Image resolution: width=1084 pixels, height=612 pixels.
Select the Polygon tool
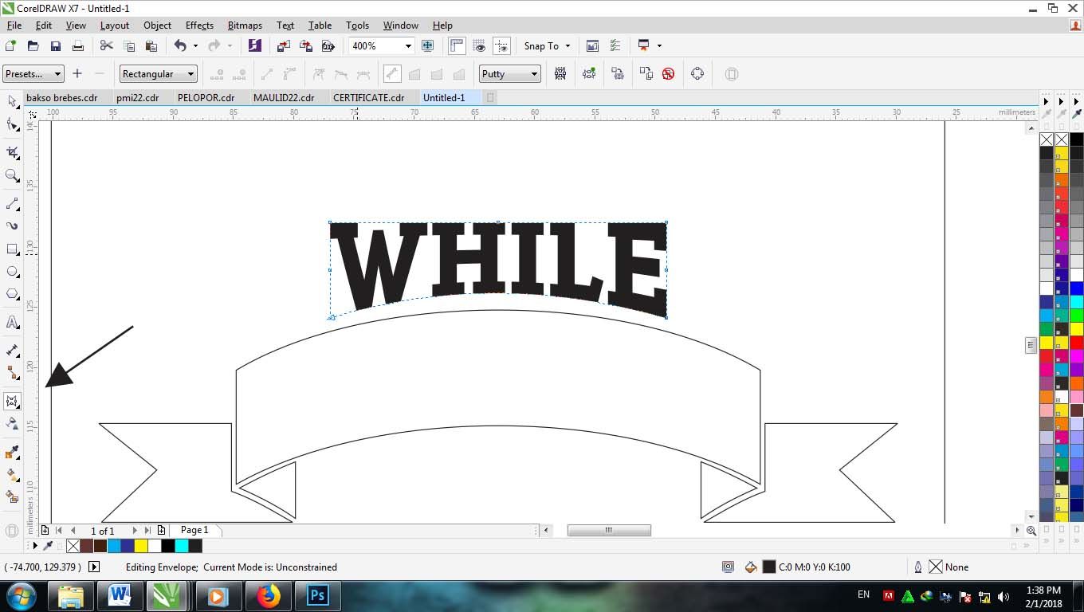click(x=12, y=294)
